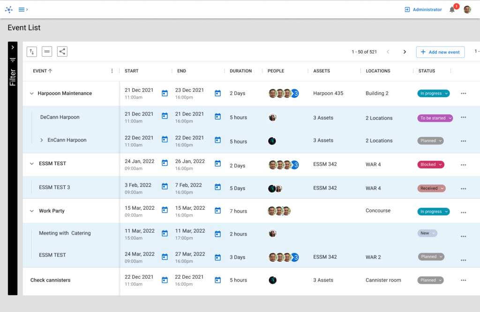Click the sort arrows toolbar icon
The height and width of the screenshot is (312, 480).
[x=32, y=52]
